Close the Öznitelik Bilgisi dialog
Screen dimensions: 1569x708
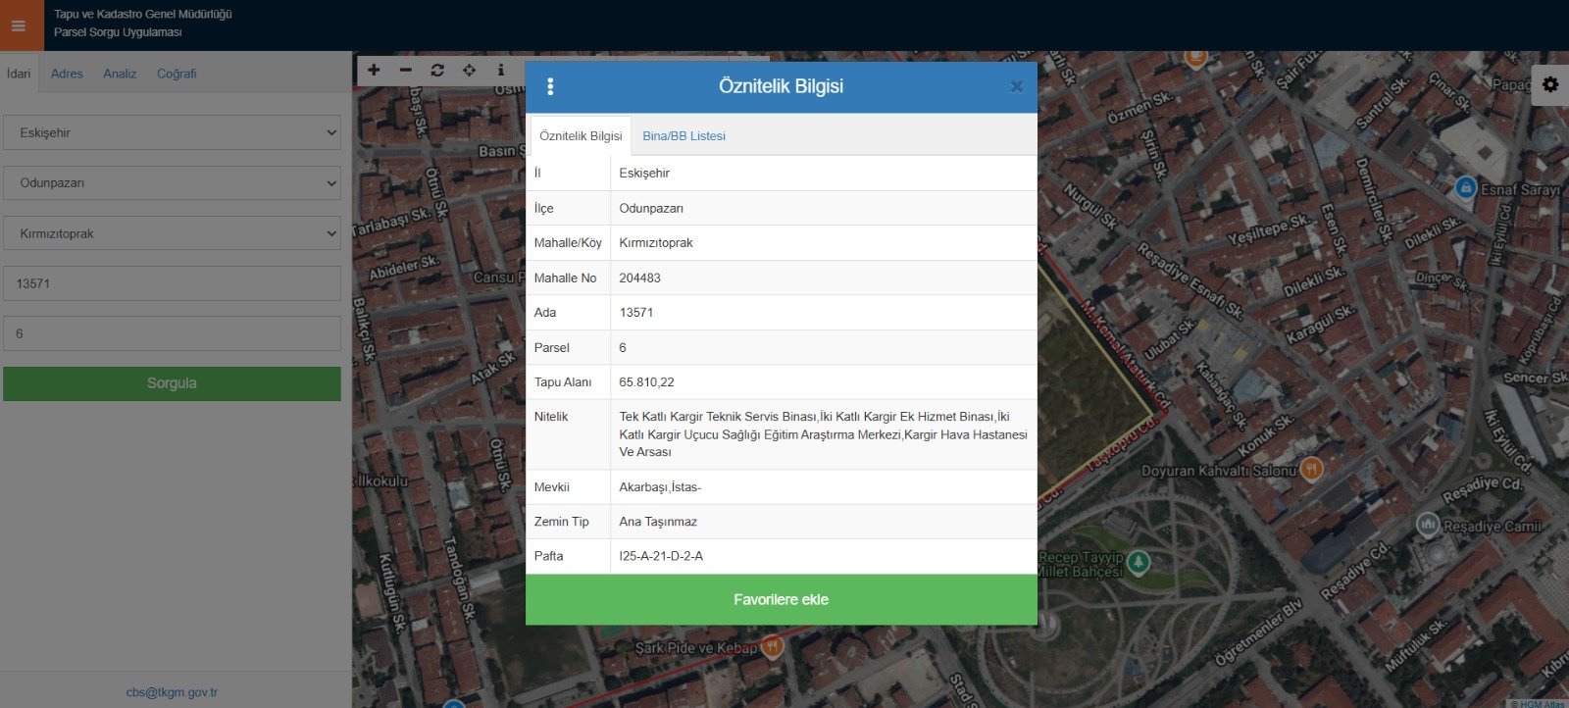click(x=1016, y=86)
